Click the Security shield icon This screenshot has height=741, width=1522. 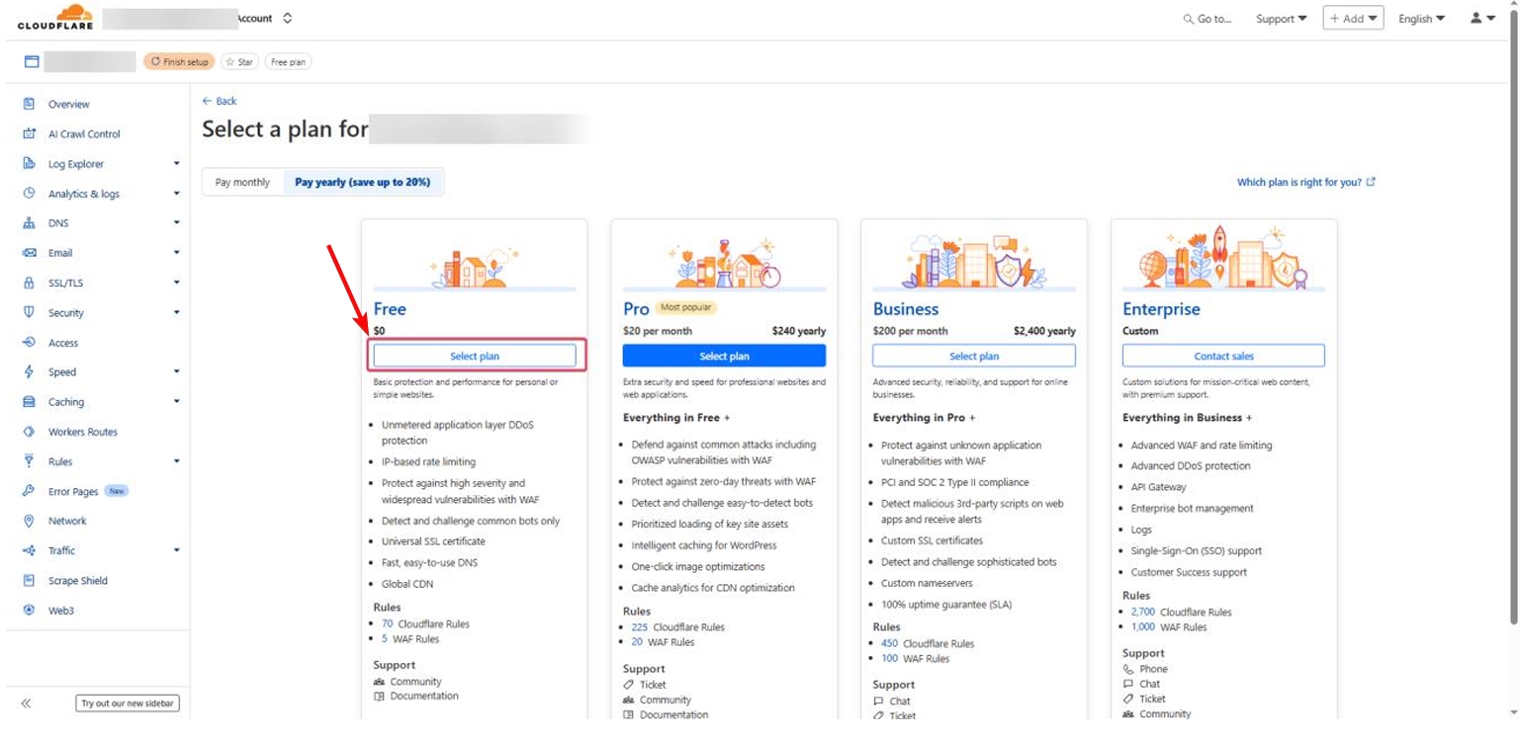pyautogui.click(x=29, y=312)
